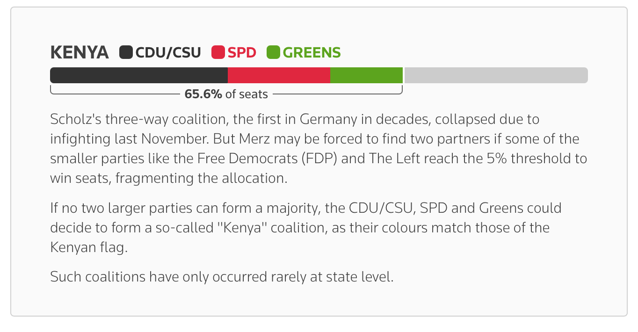Click the red SPD bar segment
The height and width of the screenshot is (332, 638).
[x=279, y=75]
